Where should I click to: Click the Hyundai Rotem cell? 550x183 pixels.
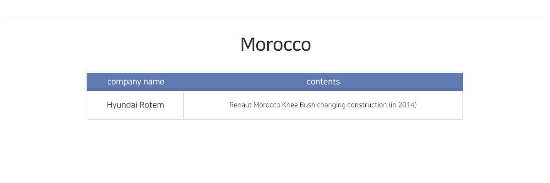135,105
